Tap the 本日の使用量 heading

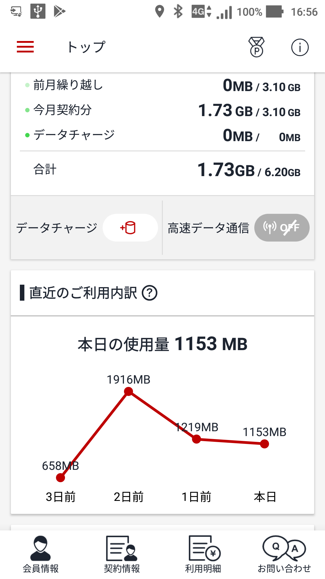tap(162, 344)
